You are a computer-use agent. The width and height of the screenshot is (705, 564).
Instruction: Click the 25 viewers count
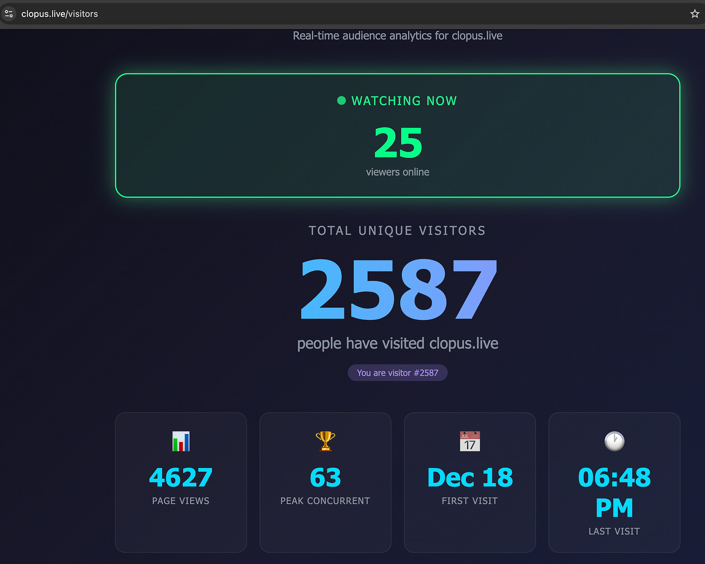pos(398,143)
